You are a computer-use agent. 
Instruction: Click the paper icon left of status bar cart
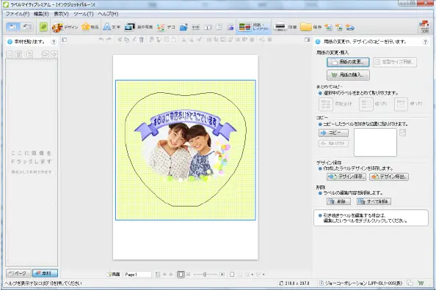tap(410, 283)
